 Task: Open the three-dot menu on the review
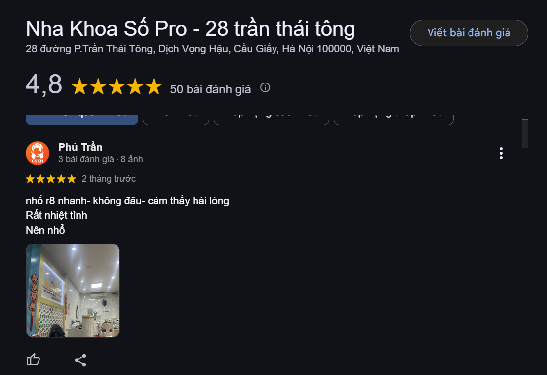tap(501, 153)
